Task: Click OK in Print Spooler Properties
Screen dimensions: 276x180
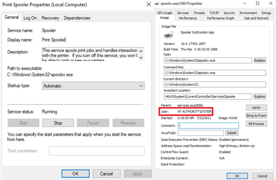Action: coord(75,174)
